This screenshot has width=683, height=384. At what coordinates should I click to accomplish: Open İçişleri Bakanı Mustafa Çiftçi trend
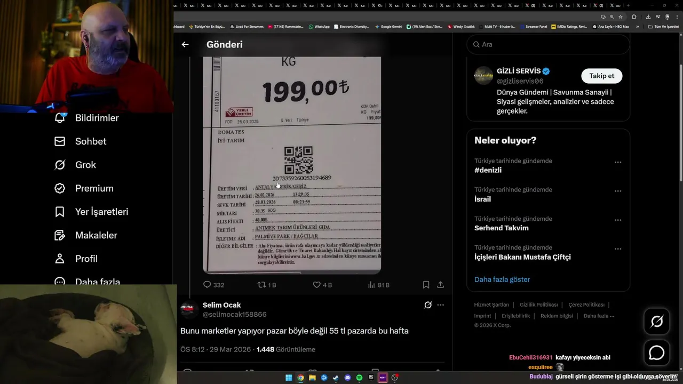click(522, 257)
